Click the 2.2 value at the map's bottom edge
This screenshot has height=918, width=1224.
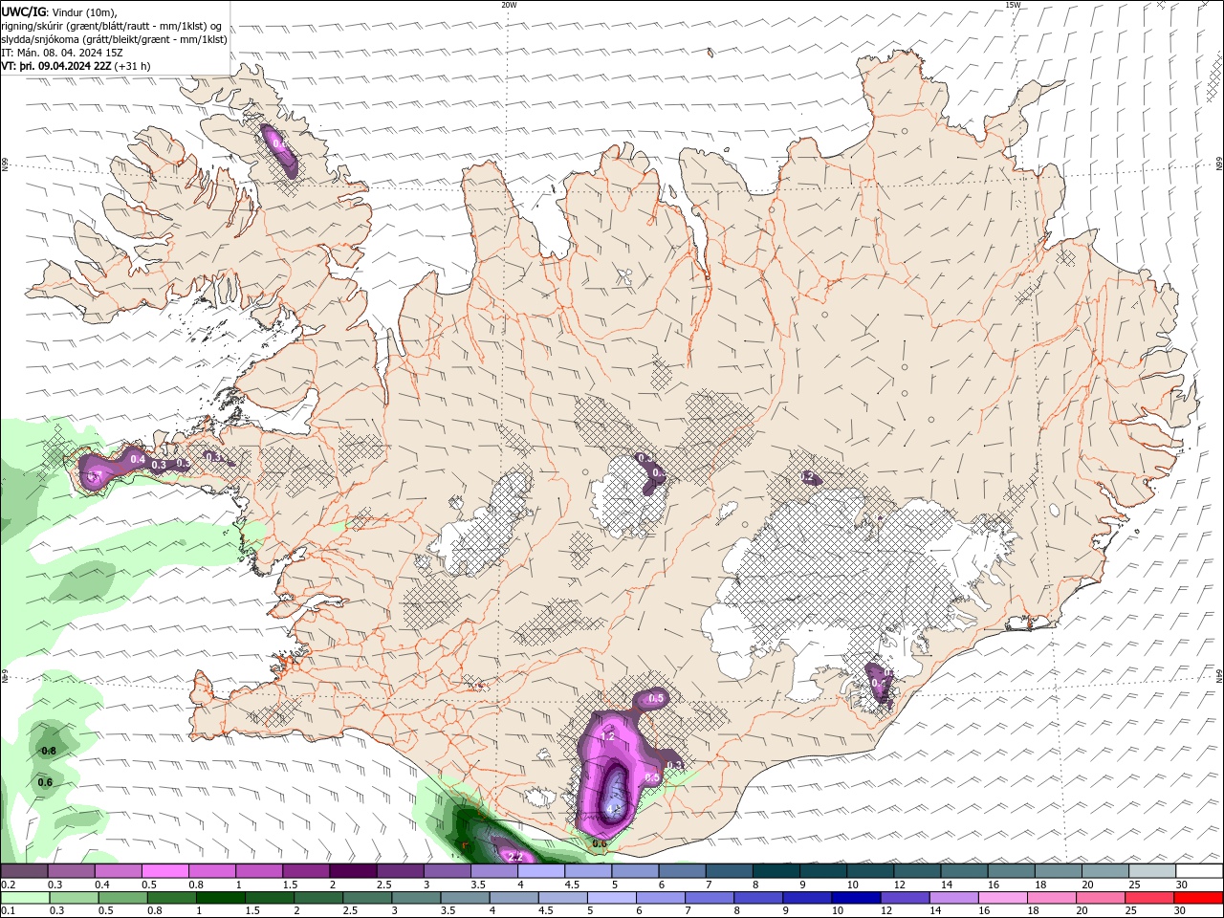[515, 856]
